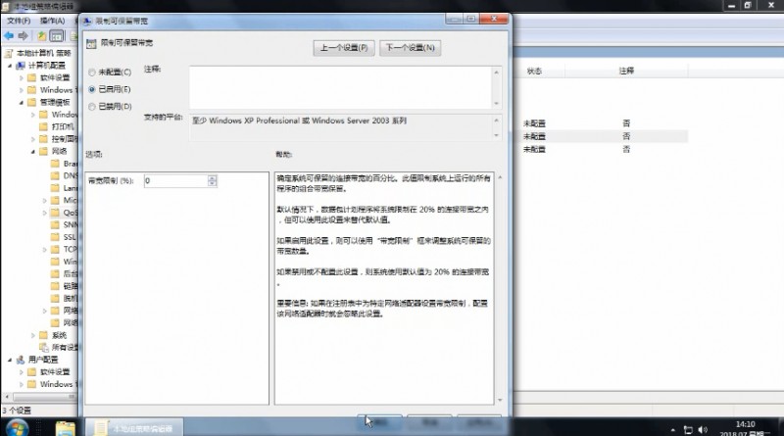Show hidden tray icons arrow
This screenshot has height=436, width=784.
[x=673, y=430]
